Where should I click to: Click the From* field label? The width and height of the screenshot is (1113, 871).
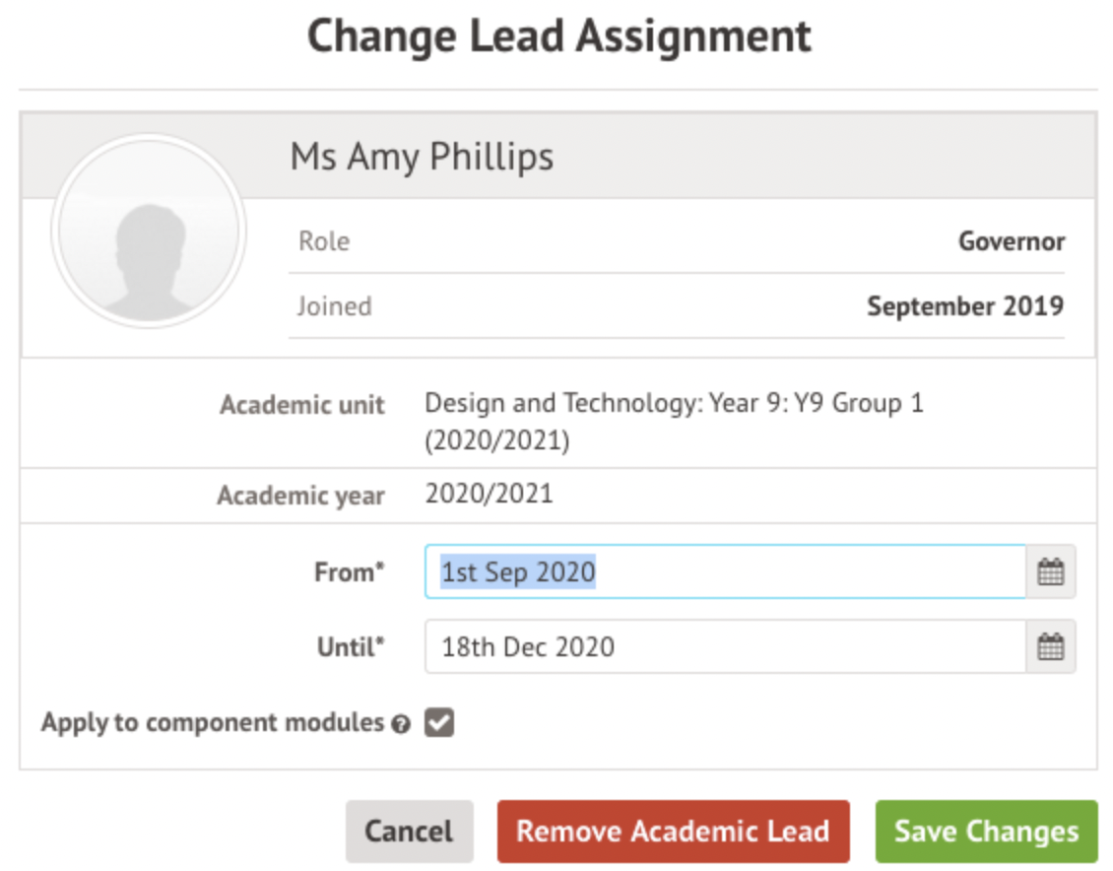349,572
